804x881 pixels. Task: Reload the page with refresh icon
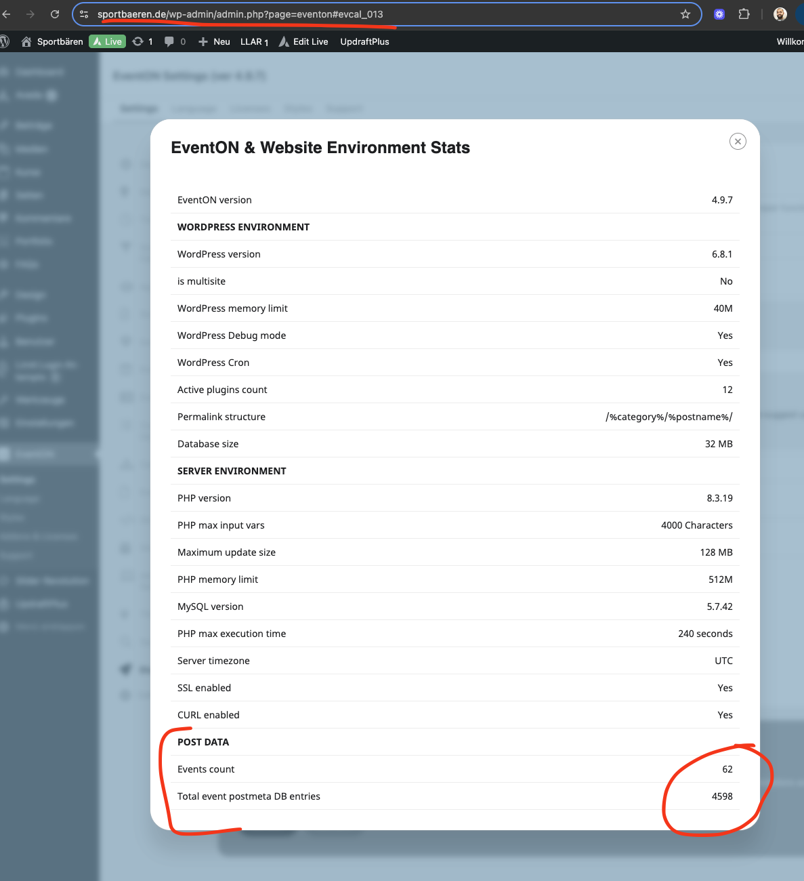tap(55, 14)
